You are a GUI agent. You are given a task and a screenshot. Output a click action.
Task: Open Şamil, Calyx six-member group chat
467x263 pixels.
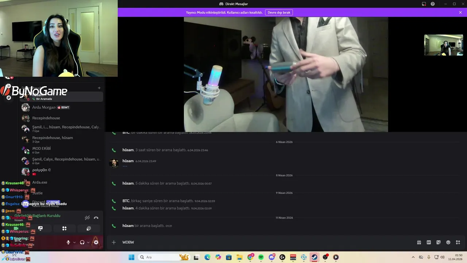[x=61, y=161]
